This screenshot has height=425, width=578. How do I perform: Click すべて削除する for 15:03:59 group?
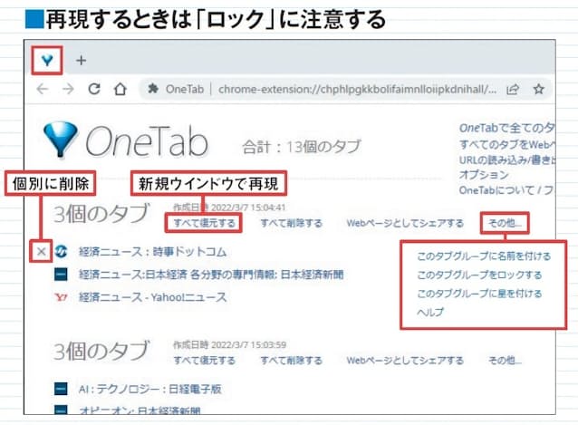tap(291, 360)
